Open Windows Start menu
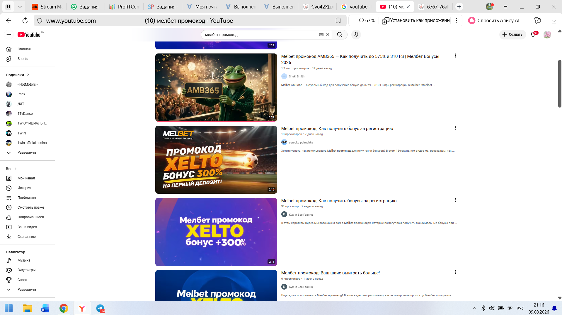The height and width of the screenshot is (315, 562). click(9, 308)
